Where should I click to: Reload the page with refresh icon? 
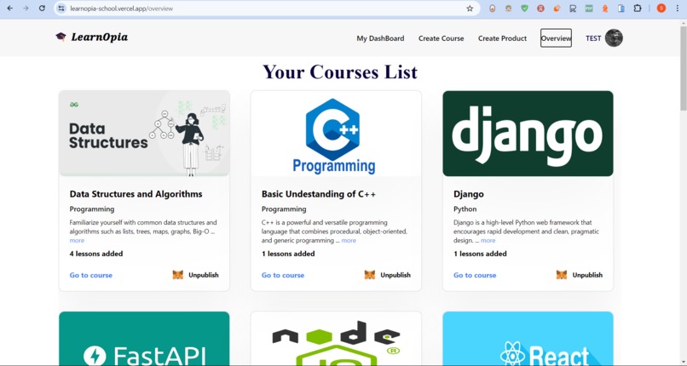point(42,9)
